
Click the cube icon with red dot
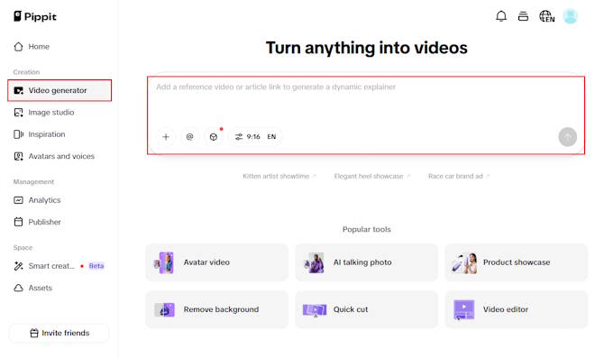[214, 137]
